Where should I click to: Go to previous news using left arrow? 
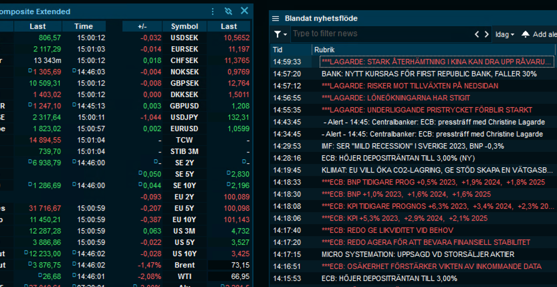tap(477, 34)
